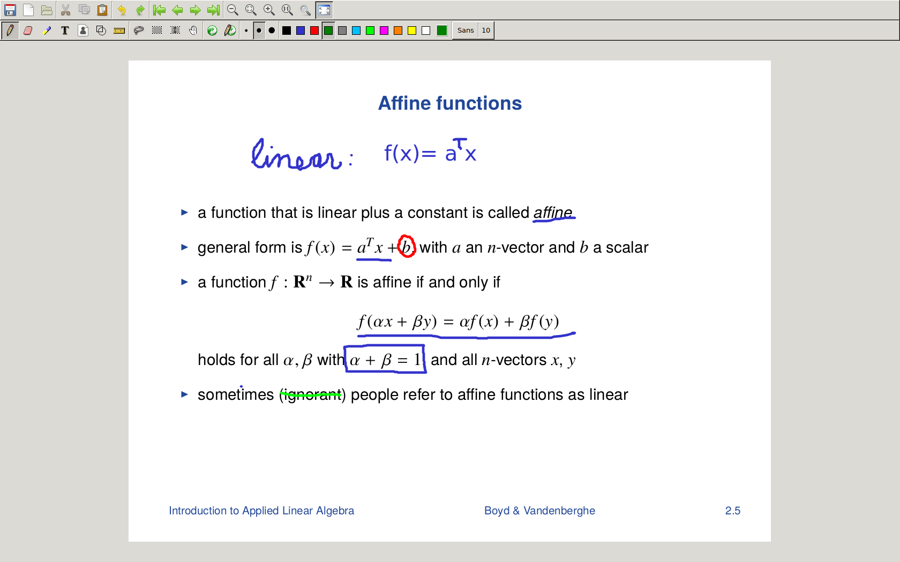
Task: Open a document with the Open icon
Action: [x=46, y=10]
